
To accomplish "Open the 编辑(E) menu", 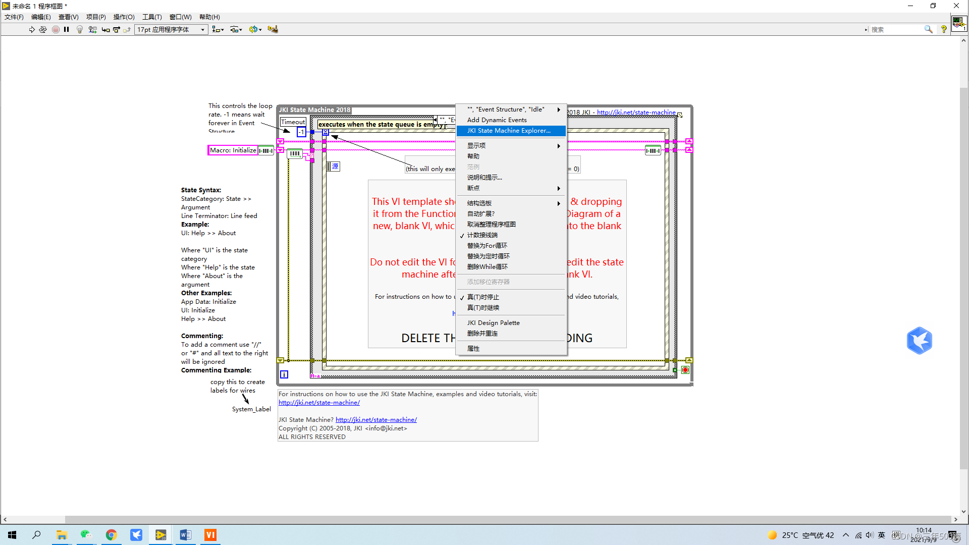I will pos(41,17).
